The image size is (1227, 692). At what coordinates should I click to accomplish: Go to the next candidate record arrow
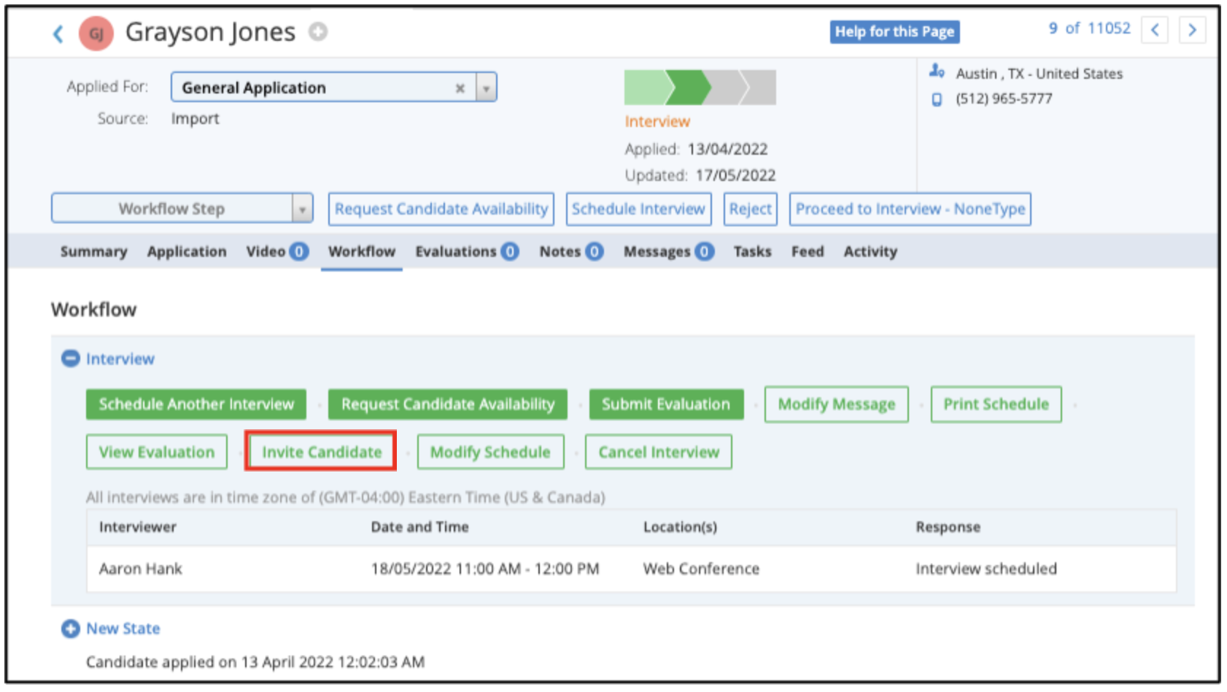[1192, 30]
